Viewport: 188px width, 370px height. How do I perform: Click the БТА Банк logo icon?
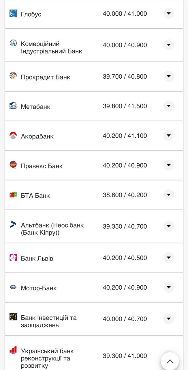click(x=13, y=195)
